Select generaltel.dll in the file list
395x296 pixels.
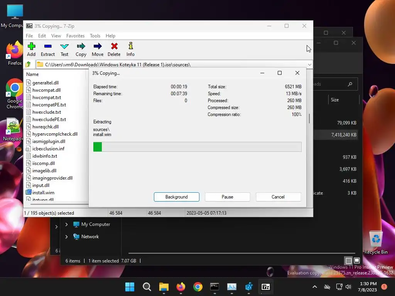[46, 83]
